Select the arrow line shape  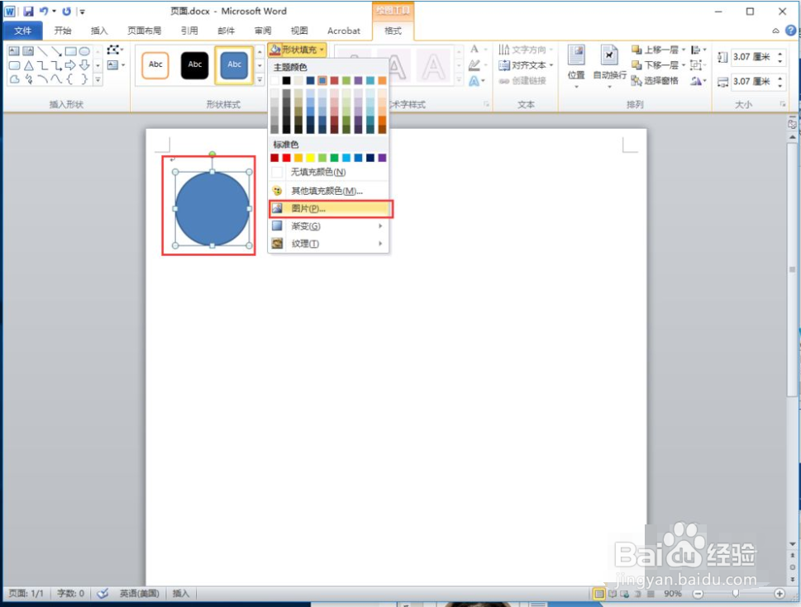[57, 51]
